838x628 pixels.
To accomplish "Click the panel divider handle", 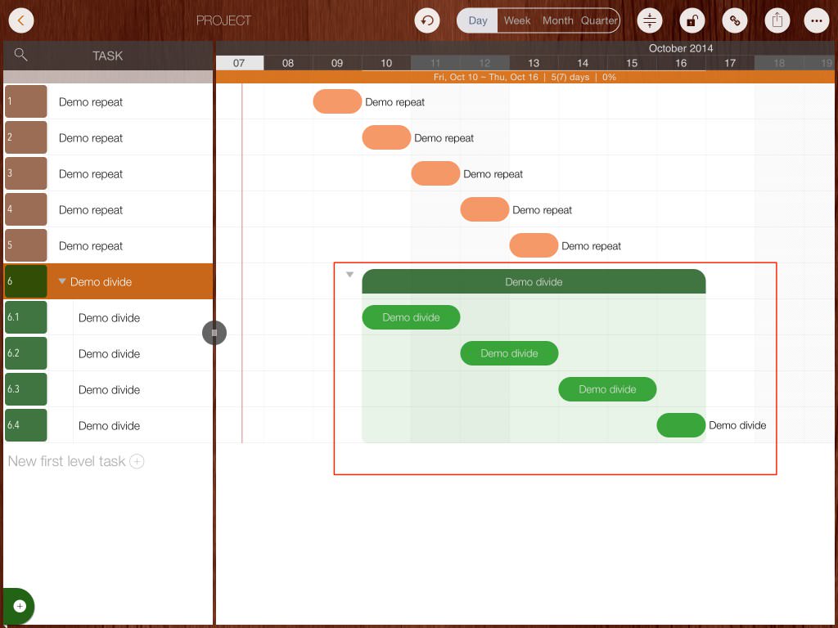I will coord(214,333).
